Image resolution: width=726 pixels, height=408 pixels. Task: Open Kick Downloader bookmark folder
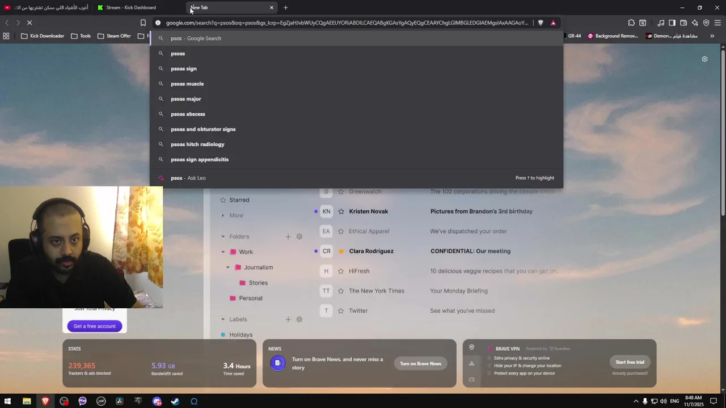point(43,36)
